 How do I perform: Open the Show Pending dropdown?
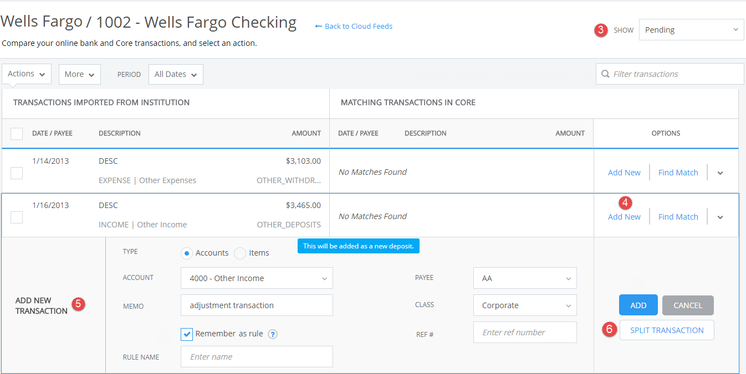click(x=691, y=30)
